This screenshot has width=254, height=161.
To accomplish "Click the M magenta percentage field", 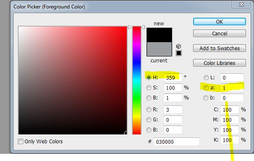I will point(229,120).
